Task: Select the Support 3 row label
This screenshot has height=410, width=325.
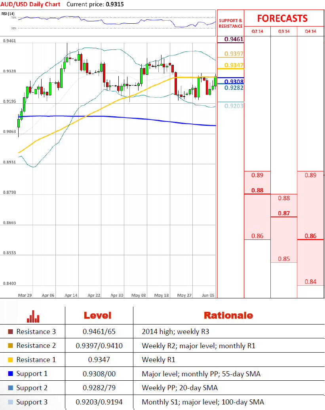Action: tap(32, 402)
